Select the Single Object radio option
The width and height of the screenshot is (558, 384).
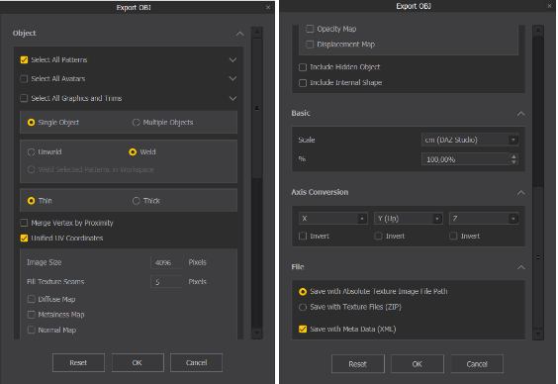pyautogui.click(x=31, y=123)
